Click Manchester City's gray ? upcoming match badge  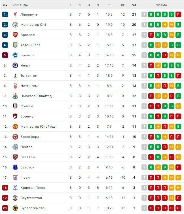[x=144, y=25]
